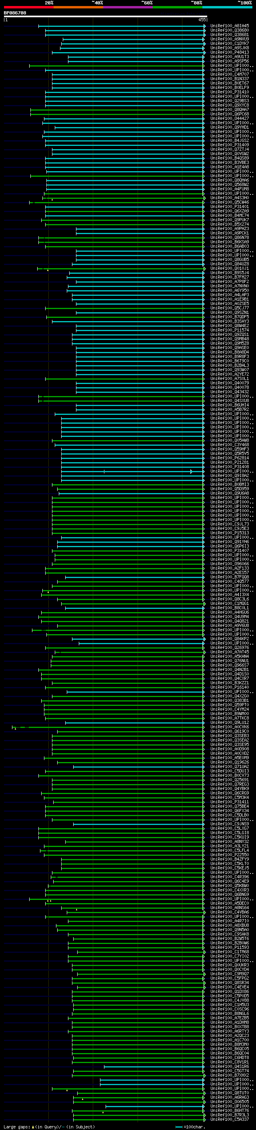256x1130 pixels.
Task: Select the UniRef100_Q5CW46 label
Action: (229, 202)
